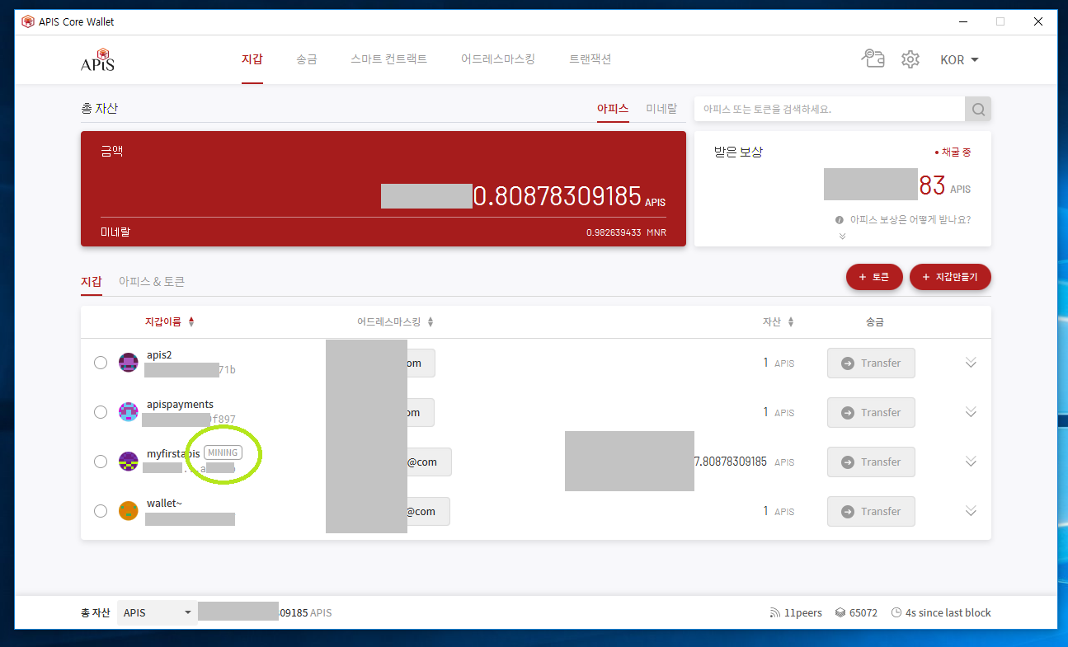Select the wallet~ radio button

point(101,511)
